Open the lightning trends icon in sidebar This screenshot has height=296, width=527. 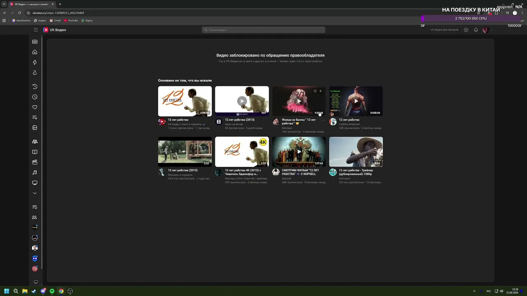coord(35,62)
